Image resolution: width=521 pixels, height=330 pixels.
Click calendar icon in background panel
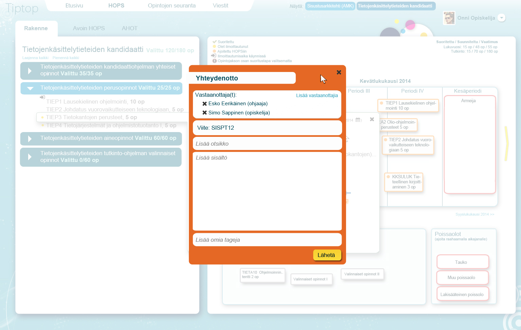[358, 120]
